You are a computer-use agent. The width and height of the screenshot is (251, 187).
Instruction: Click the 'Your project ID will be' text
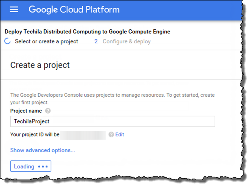[x=35, y=134]
